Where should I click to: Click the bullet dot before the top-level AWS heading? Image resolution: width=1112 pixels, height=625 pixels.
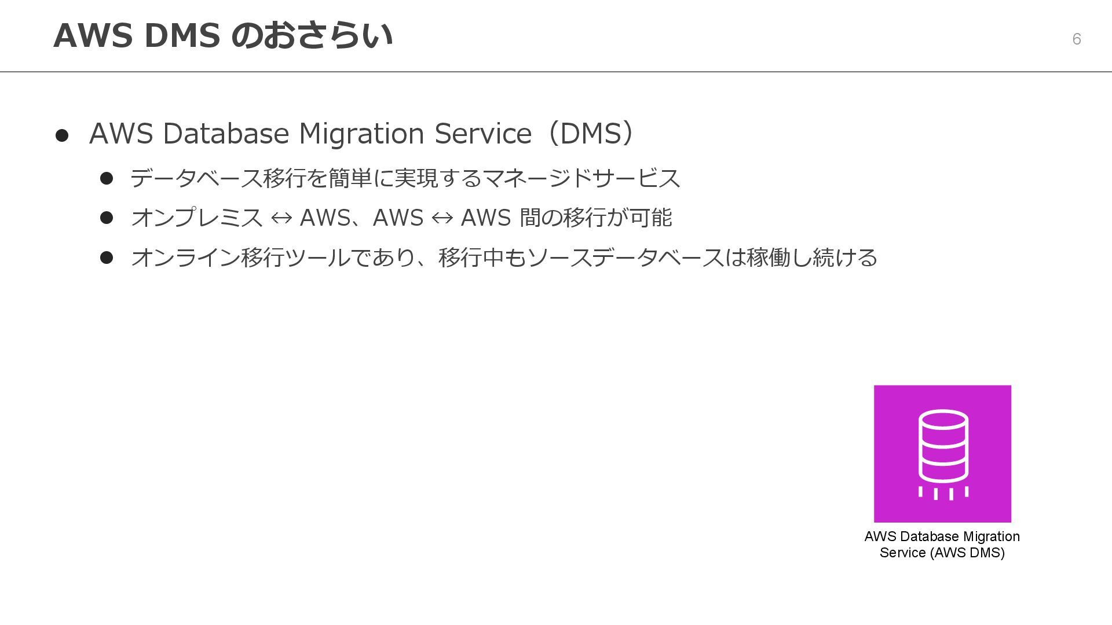[x=62, y=135]
